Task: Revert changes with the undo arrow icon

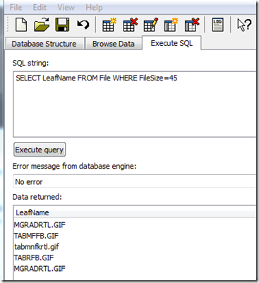Action: (x=83, y=25)
